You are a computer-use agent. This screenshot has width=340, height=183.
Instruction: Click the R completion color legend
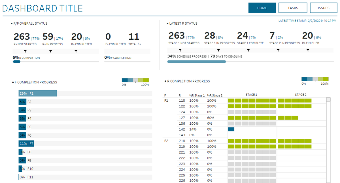(315, 79)
